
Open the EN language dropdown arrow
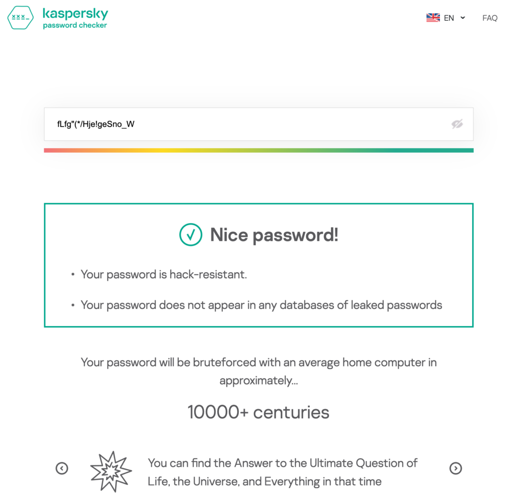point(463,18)
